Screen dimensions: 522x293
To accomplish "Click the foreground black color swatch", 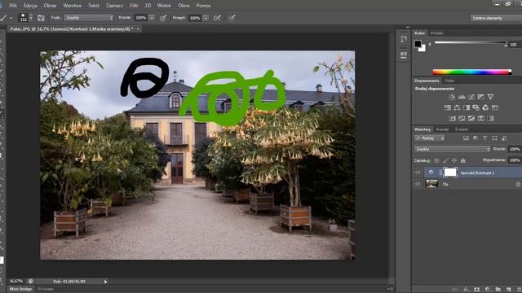I will point(418,44).
